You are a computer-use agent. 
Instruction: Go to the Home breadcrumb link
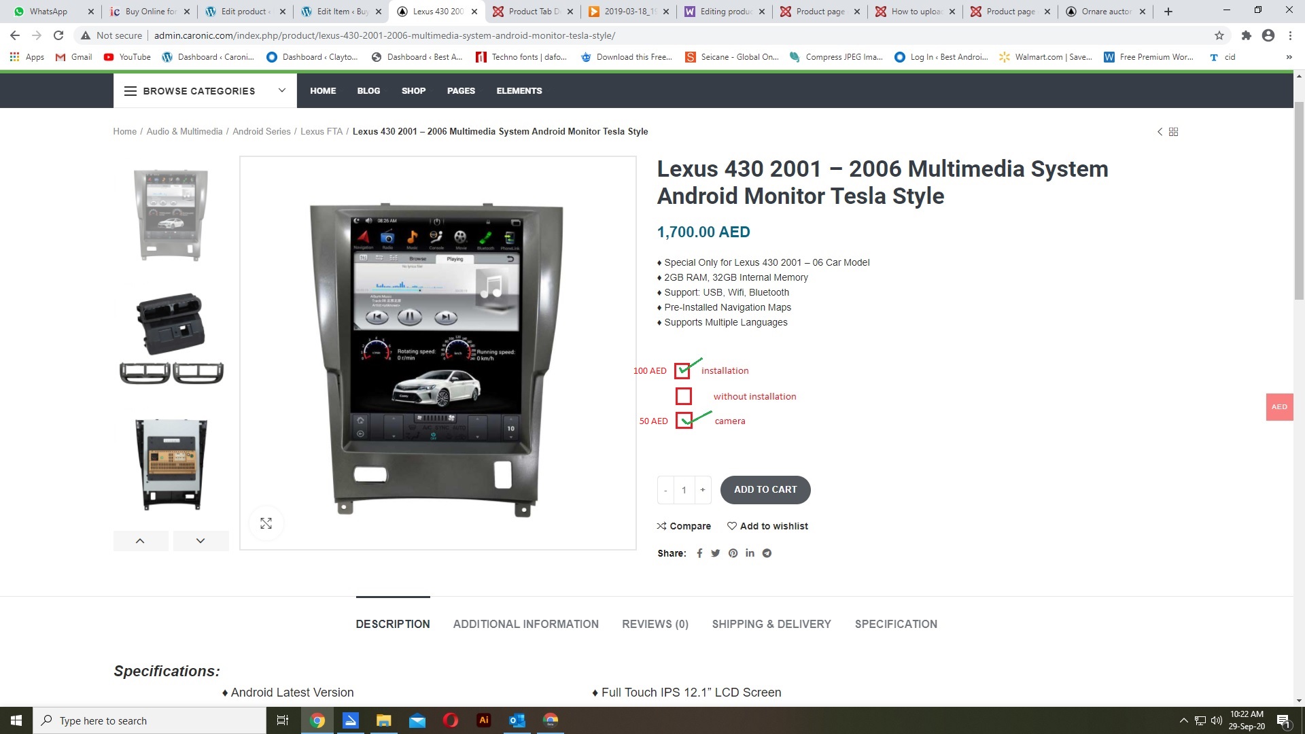pyautogui.click(x=124, y=132)
